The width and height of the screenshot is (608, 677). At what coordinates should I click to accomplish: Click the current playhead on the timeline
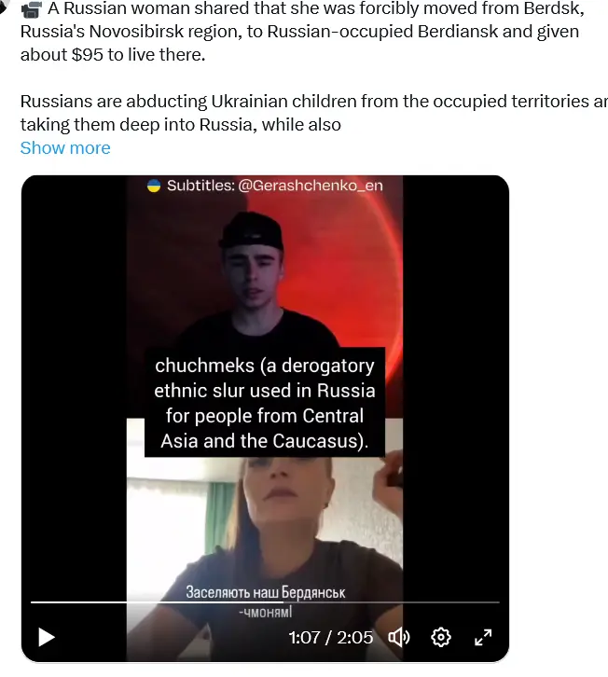tap(283, 601)
